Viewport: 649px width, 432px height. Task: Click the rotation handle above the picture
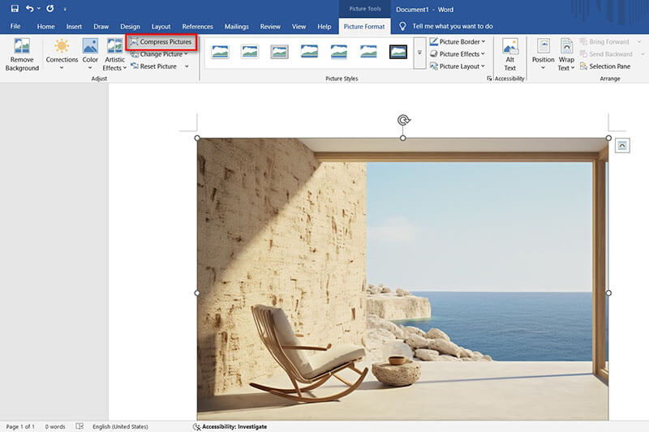point(403,121)
